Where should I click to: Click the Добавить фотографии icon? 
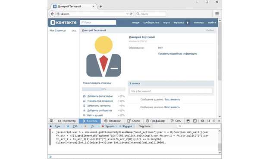pos(85,96)
